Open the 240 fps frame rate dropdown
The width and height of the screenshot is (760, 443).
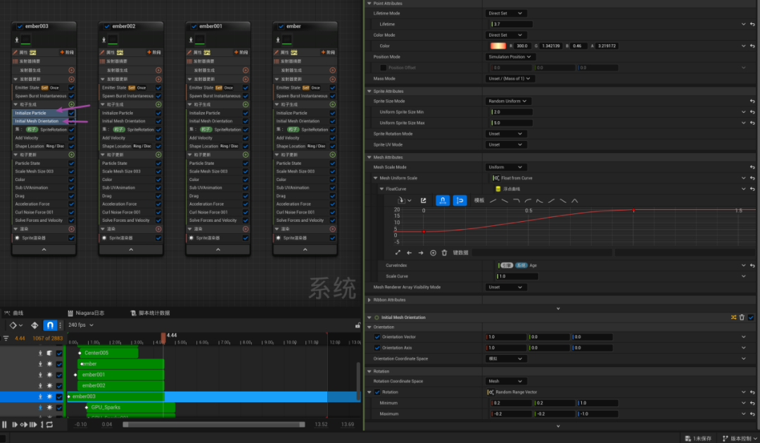point(81,325)
